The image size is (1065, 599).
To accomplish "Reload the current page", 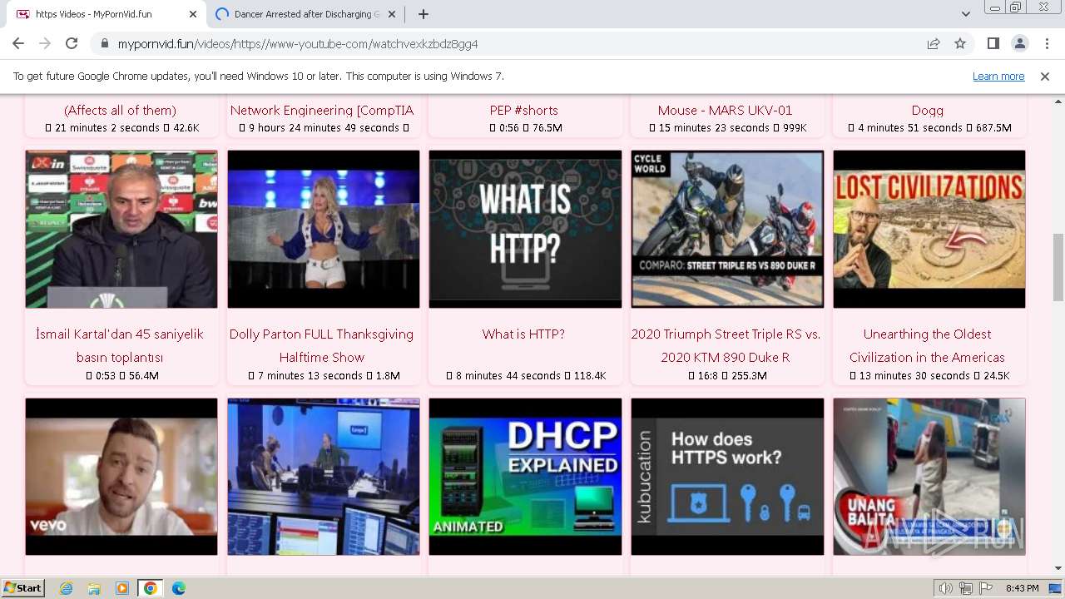I will (72, 44).
